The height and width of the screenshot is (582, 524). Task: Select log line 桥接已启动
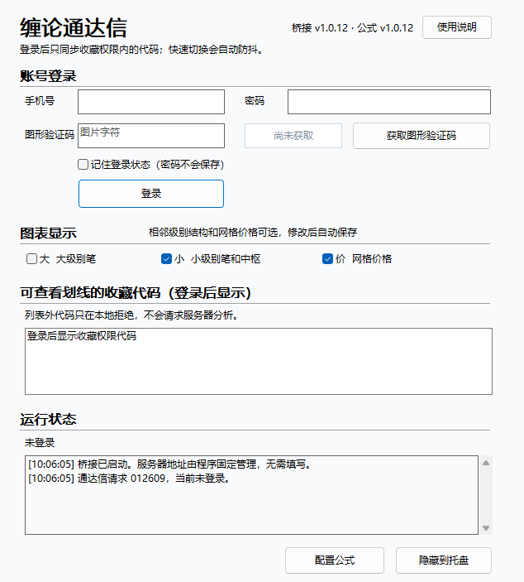169,464
